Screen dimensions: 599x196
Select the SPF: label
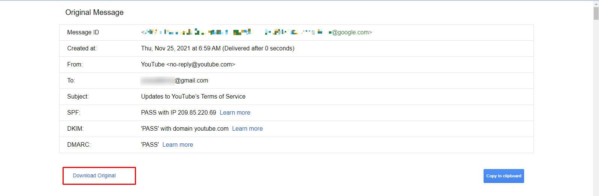tap(74, 112)
